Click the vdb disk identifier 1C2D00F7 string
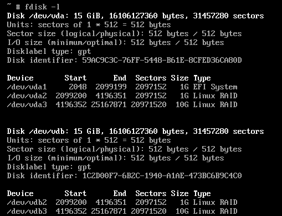 [x=162, y=175]
